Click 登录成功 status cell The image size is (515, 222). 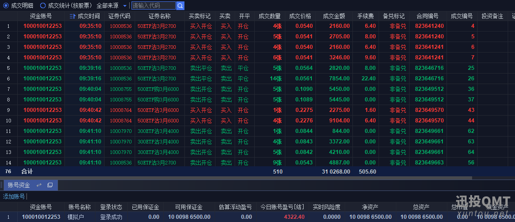point(111,217)
